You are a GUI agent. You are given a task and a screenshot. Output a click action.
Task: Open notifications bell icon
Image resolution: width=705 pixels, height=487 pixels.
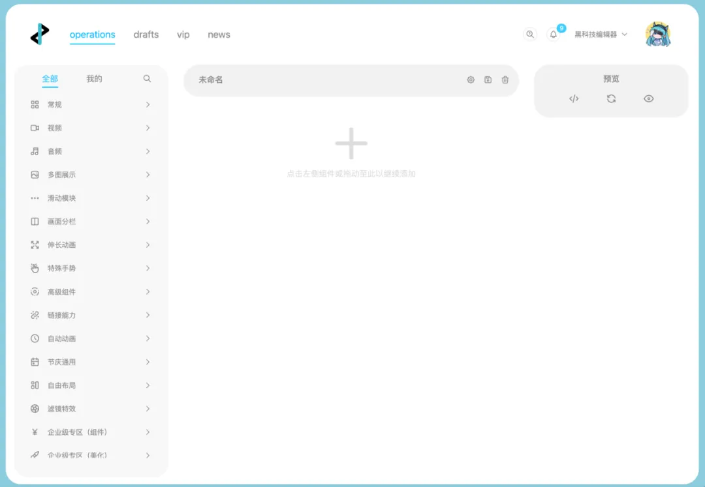554,35
